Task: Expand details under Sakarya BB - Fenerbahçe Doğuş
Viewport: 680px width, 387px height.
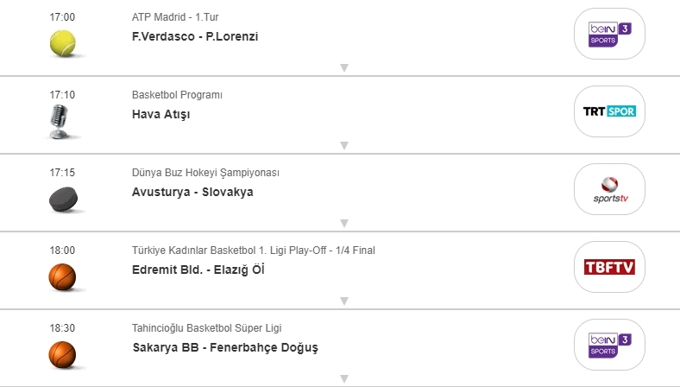Action: 343,378
